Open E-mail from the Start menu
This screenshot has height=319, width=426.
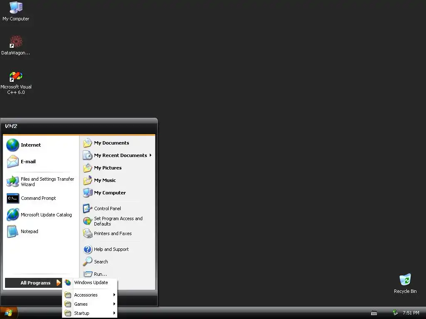(x=41, y=162)
